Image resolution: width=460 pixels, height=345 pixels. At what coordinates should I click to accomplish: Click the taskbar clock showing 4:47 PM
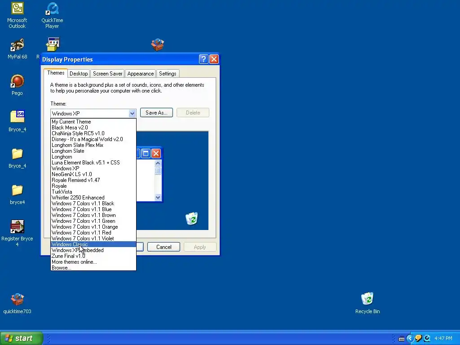(443, 339)
